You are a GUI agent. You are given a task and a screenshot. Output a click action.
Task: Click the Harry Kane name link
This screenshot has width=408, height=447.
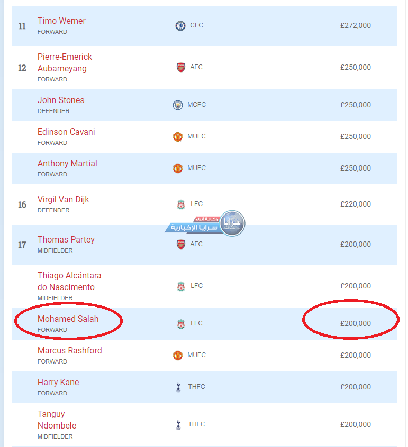tap(58, 383)
